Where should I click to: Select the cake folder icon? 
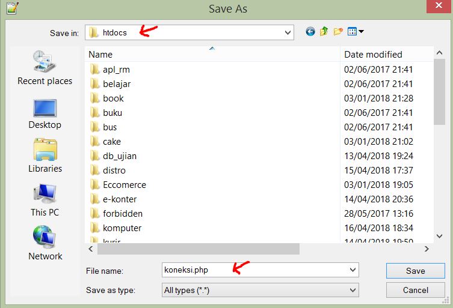coord(94,142)
